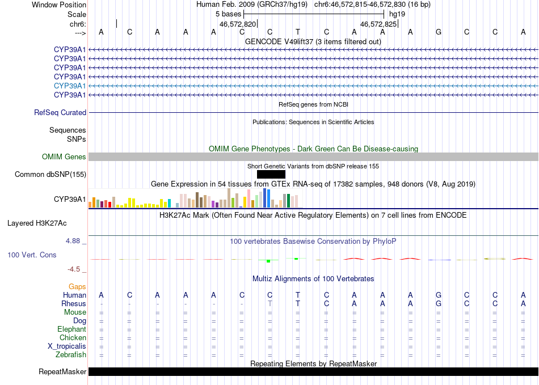Viewport: 539px width, 385px height.
Task: Click the T base in top sequence row
Action: [x=298, y=32]
